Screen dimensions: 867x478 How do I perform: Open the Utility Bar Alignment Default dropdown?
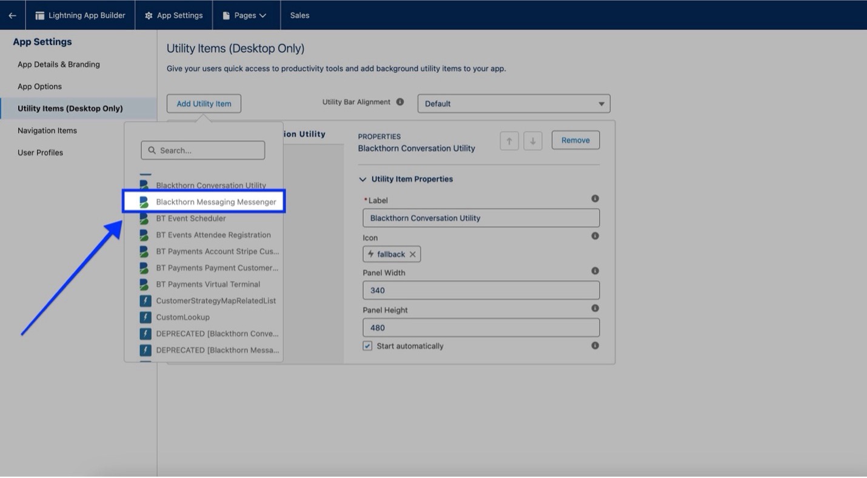514,104
